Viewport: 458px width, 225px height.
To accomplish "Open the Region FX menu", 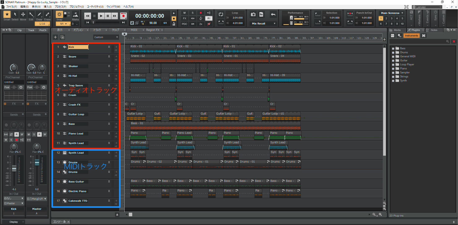I will point(154,30).
